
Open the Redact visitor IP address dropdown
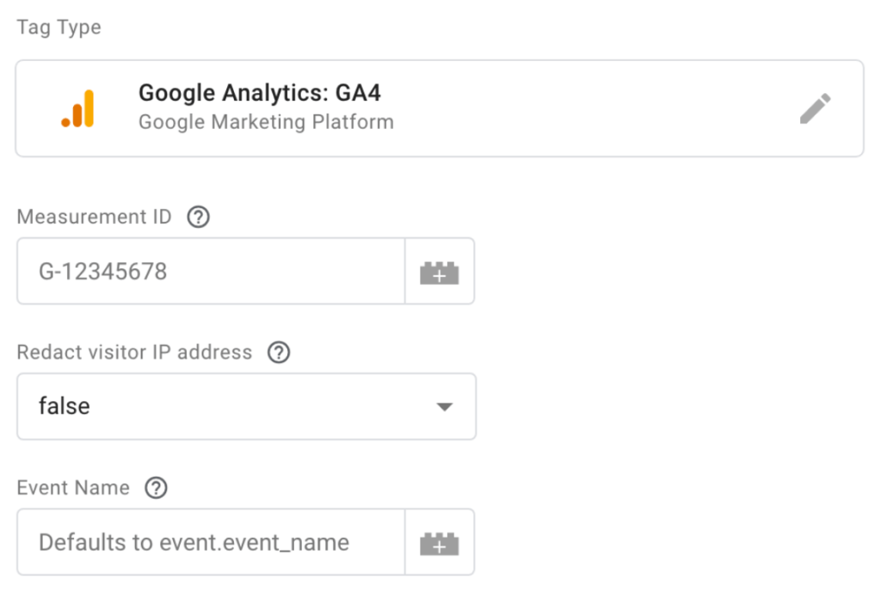tap(247, 406)
